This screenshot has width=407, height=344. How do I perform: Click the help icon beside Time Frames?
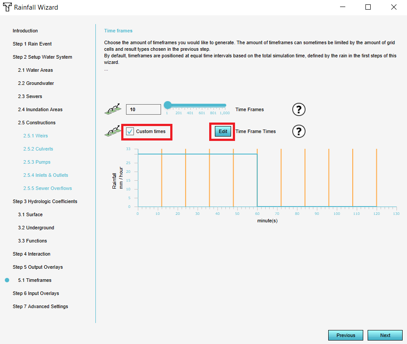(x=298, y=109)
